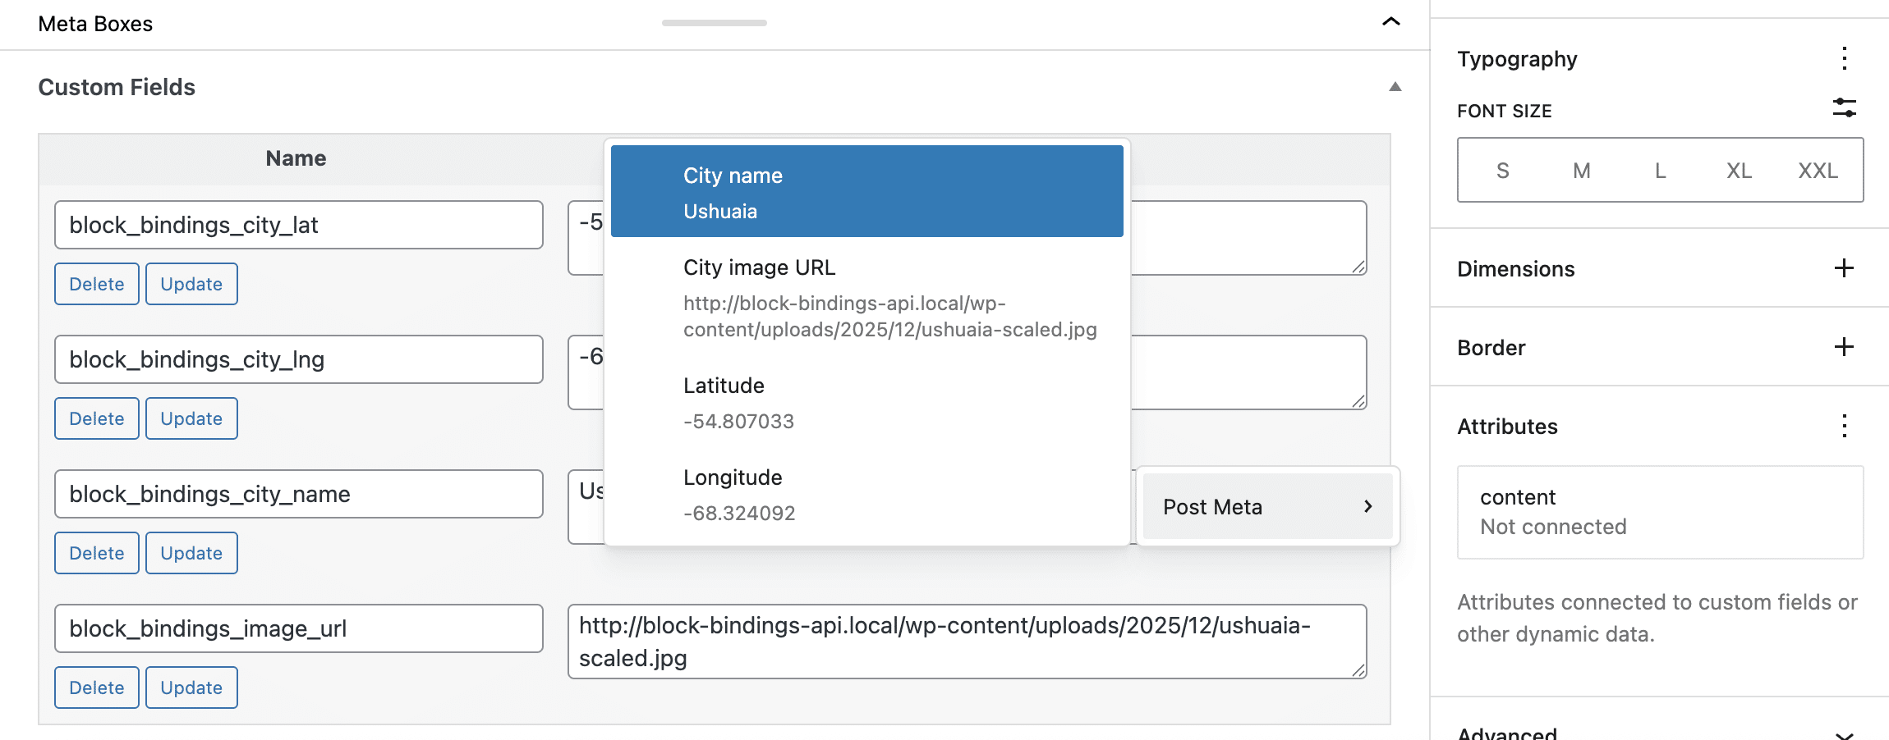Open the Attributes options menu
1889x740 pixels.
tap(1844, 426)
